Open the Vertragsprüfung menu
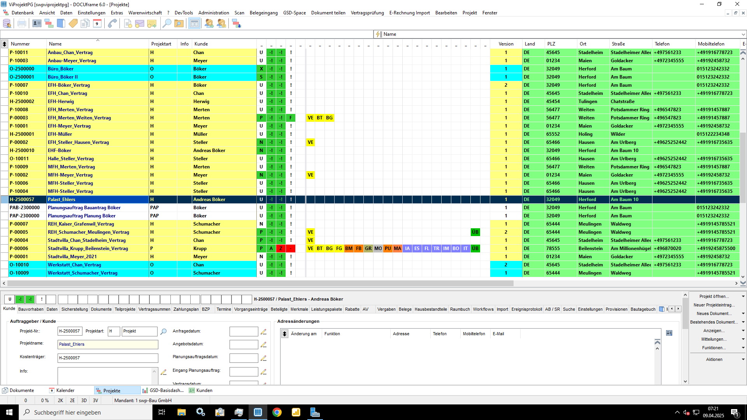This screenshot has width=747, height=420. coord(367,13)
